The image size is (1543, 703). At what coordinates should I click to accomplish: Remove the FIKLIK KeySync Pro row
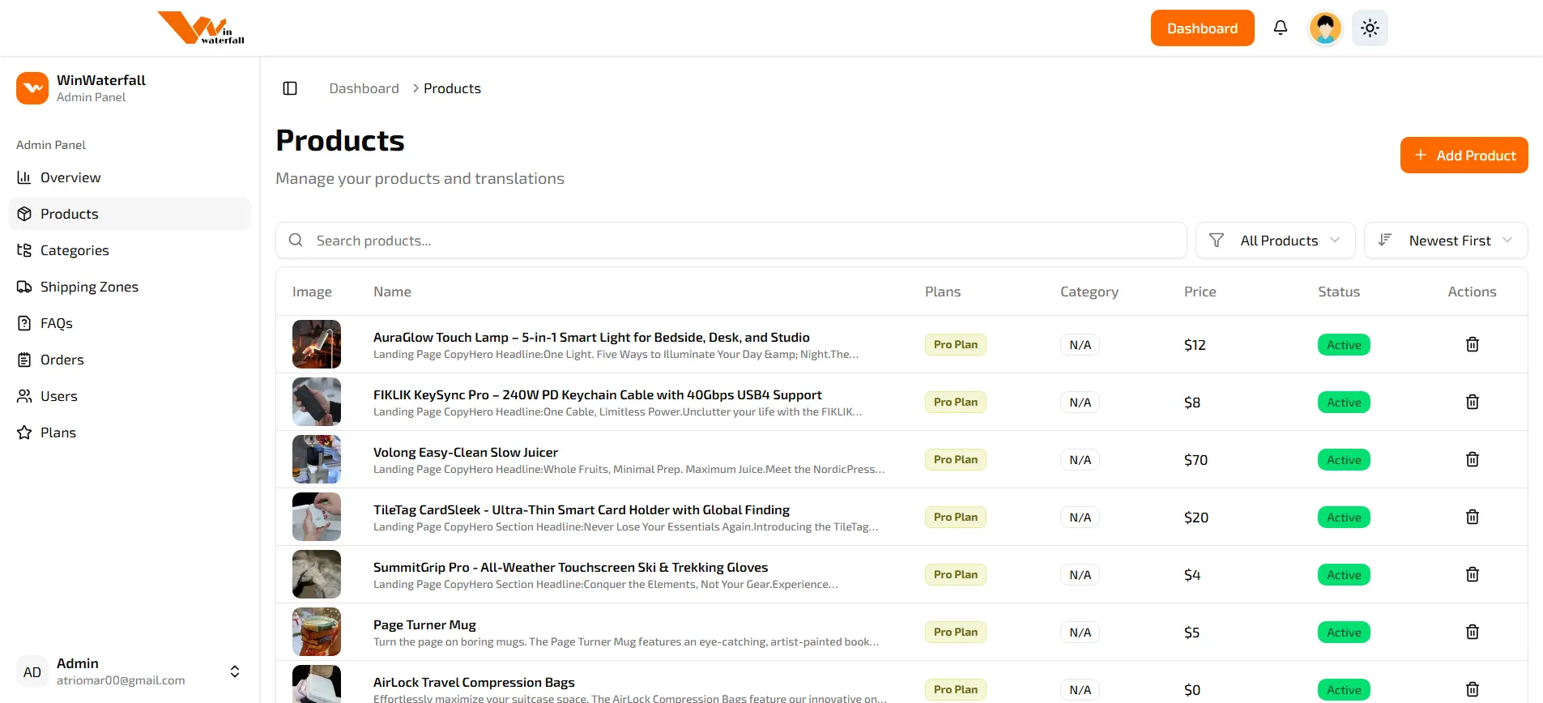coord(1472,403)
